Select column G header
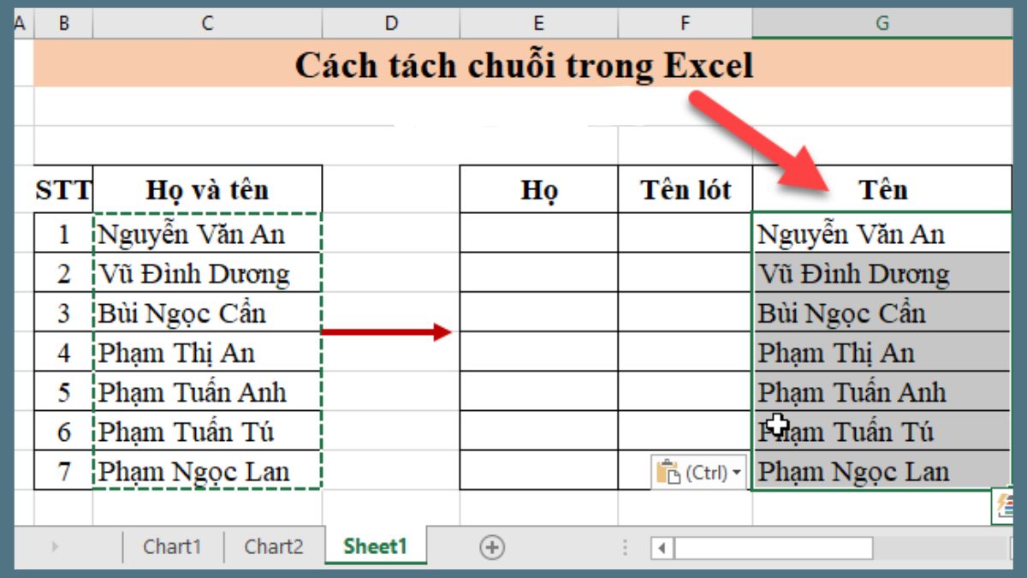Screen dimensions: 1027x578 (x=882, y=25)
